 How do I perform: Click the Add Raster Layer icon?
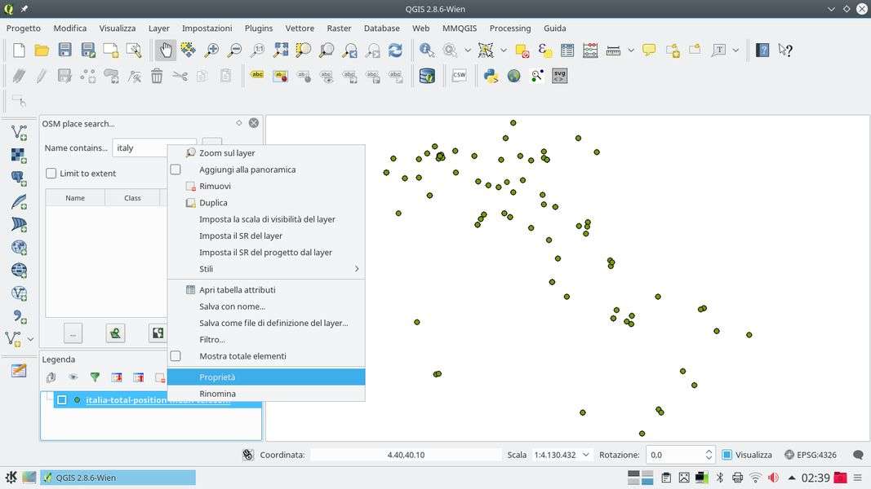pos(18,155)
